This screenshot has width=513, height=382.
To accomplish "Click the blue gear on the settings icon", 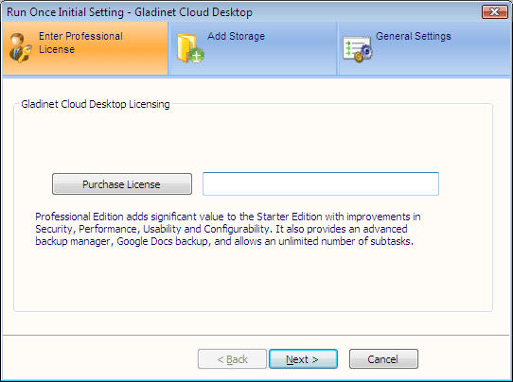I will (x=366, y=51).
